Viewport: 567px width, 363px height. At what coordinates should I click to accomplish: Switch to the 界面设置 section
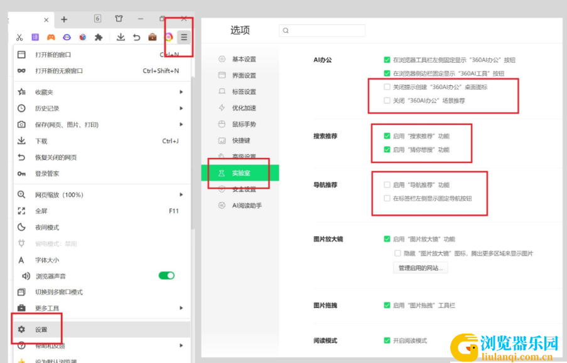click(240, 75)
